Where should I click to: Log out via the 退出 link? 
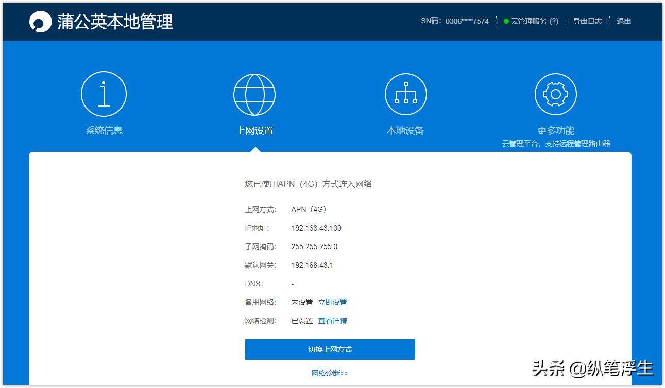[x=623, y=21]
